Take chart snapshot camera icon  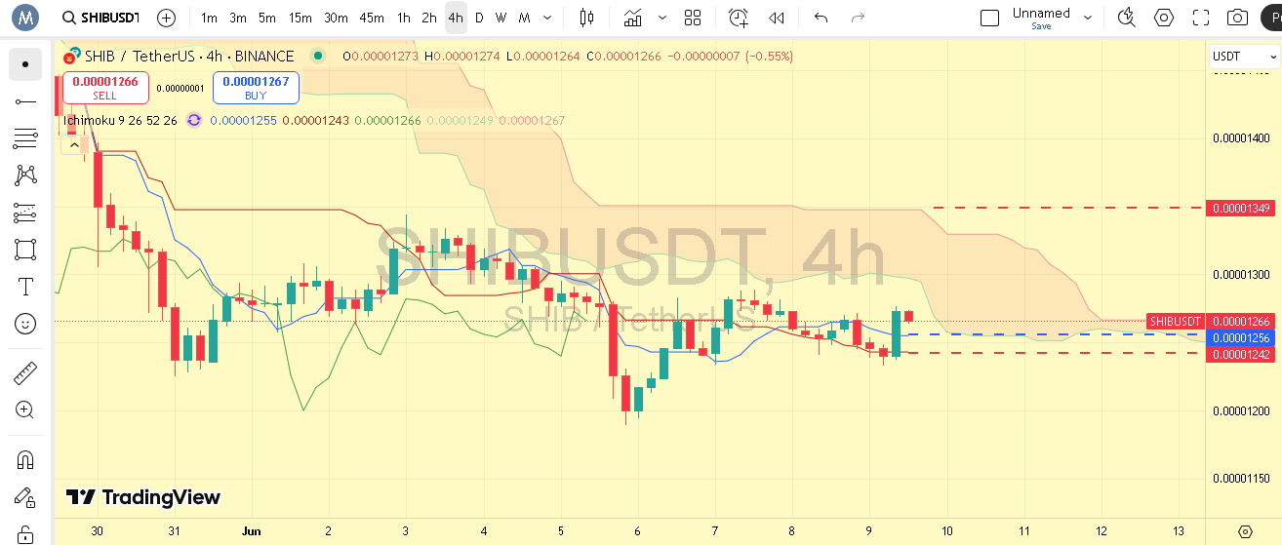tap(1238, 18)
